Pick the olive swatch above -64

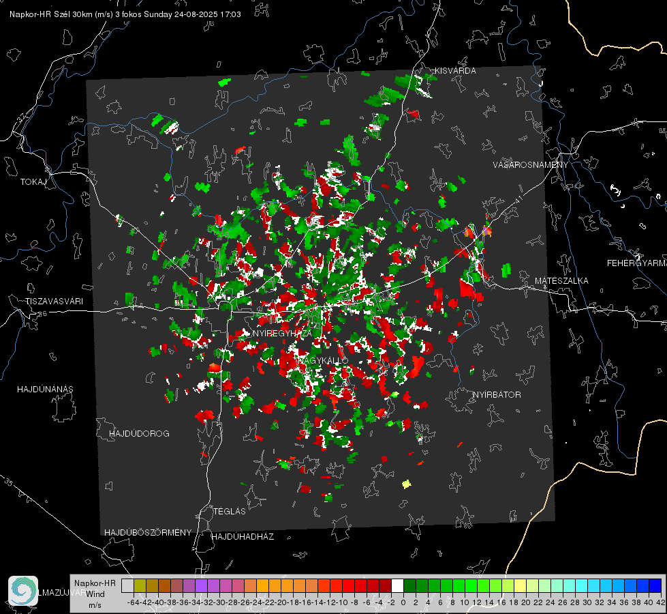[140, 585]
